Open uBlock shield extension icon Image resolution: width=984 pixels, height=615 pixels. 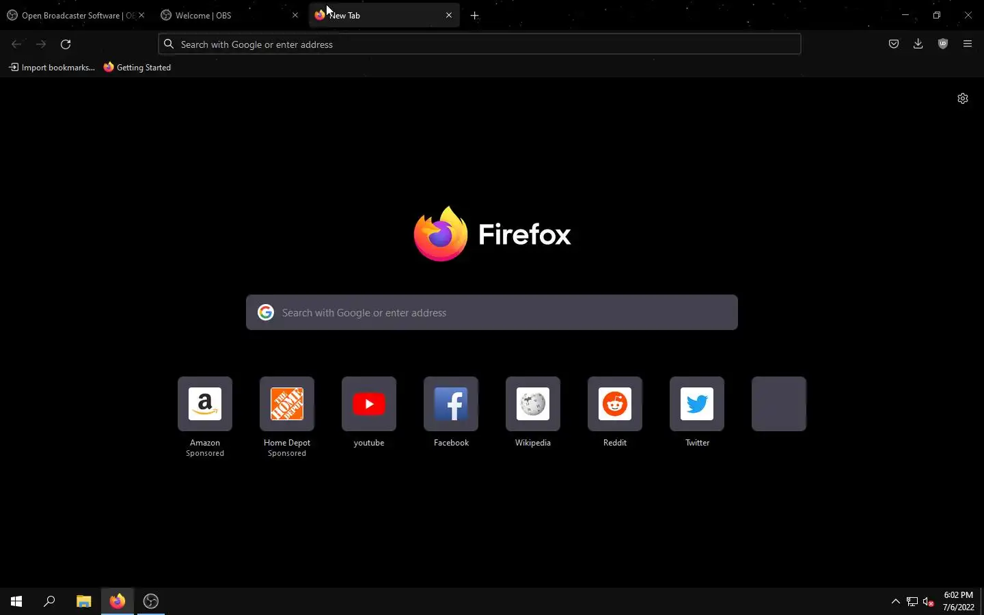coord(943,44)
